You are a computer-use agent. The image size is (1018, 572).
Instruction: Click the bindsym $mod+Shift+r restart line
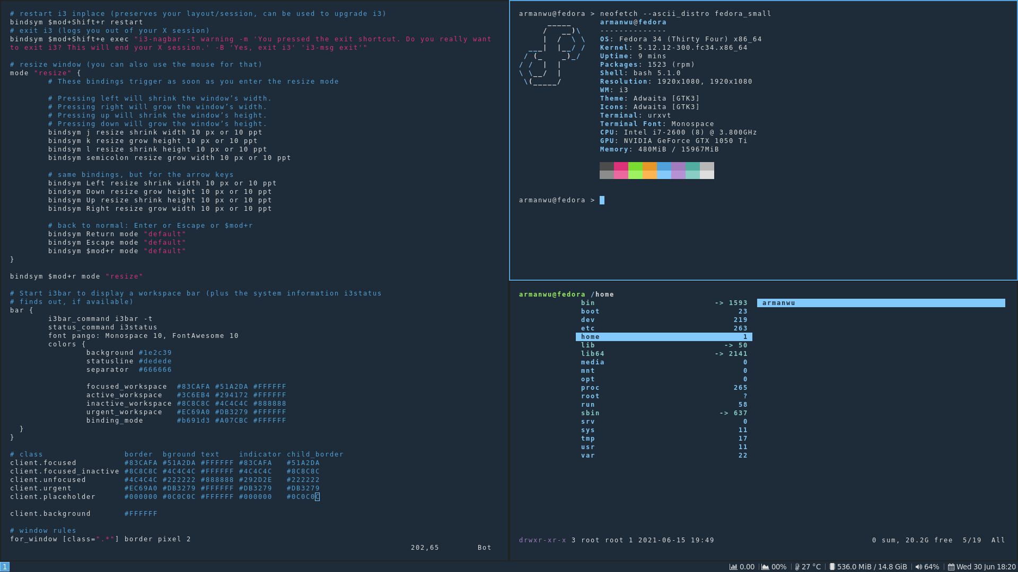pyautogui.click(x=76, y=22)
